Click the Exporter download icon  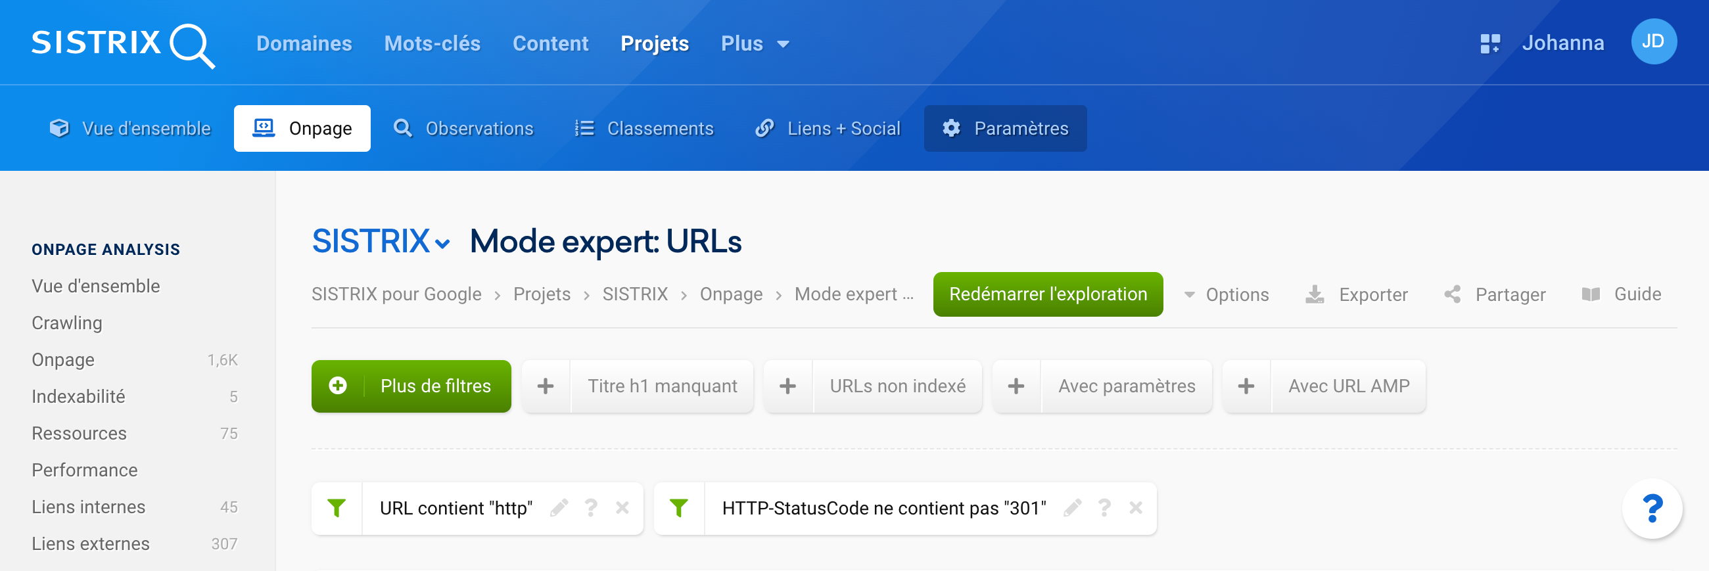[1314, 294]
